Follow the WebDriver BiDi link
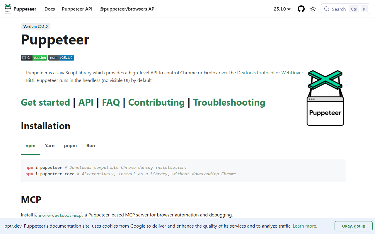The image size is (375, 234). (292, 73)
